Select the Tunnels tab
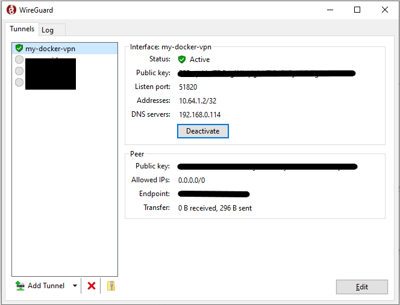400x305 pixels. 22,29
